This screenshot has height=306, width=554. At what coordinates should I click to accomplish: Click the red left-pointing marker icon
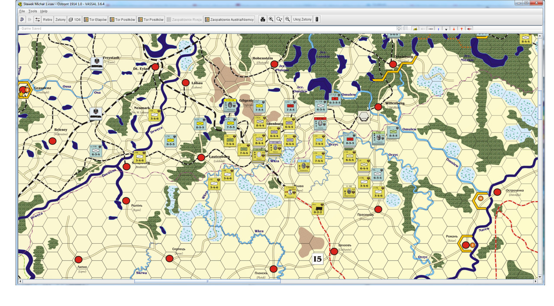(469, 29)
